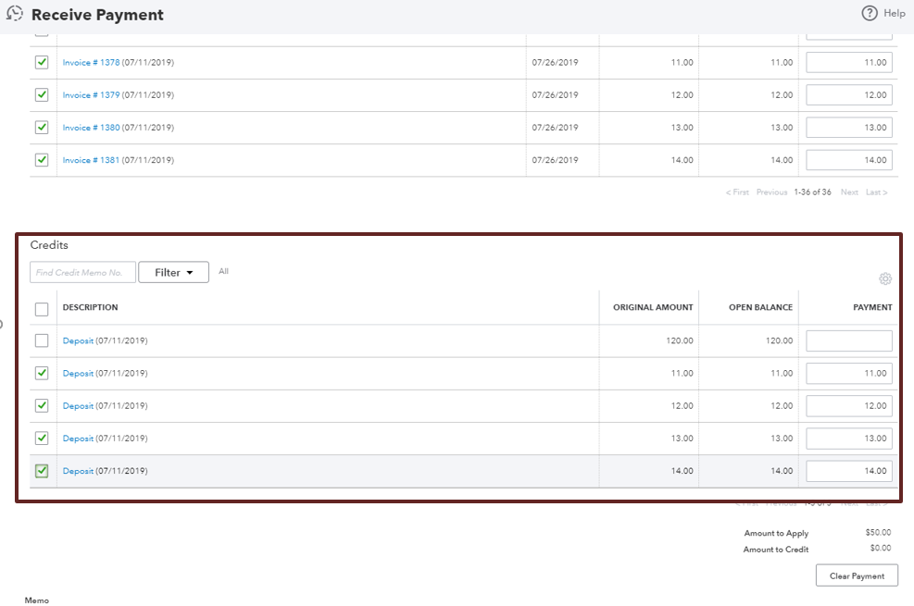
Task: Uncheck the 11.00 Deposit credit checkbox
Action: pos(42,373)
